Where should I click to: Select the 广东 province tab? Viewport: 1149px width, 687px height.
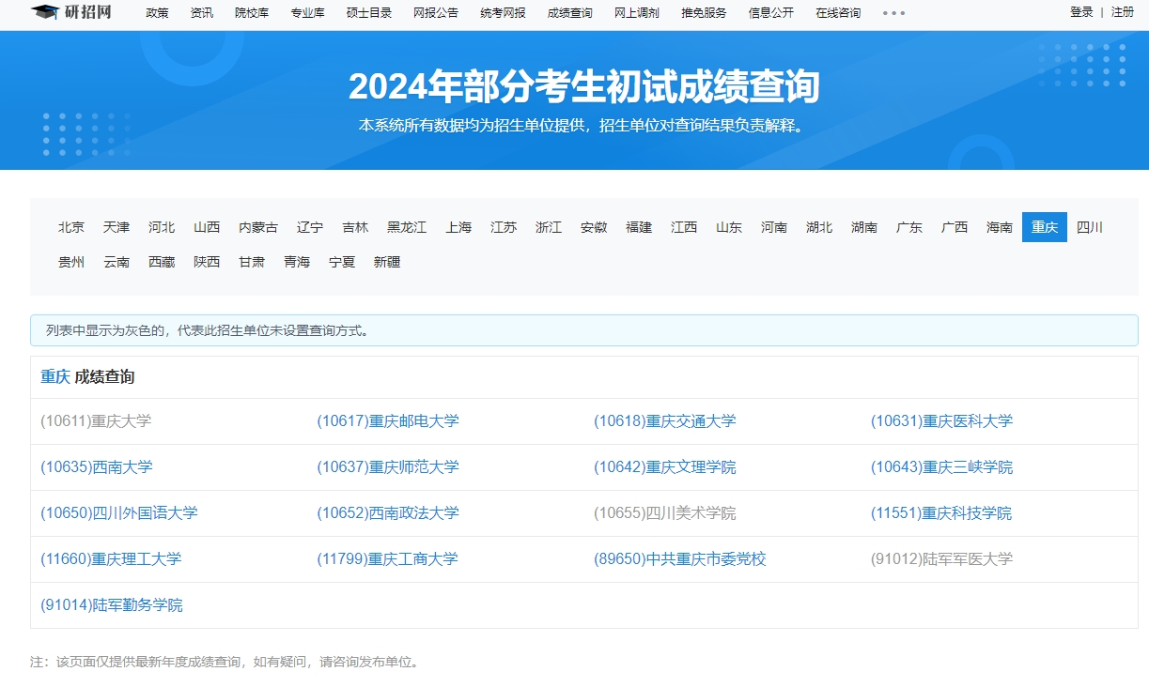pos(909,227)
